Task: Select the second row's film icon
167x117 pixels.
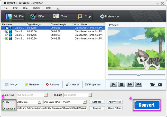Action: (x=11, y=31)
